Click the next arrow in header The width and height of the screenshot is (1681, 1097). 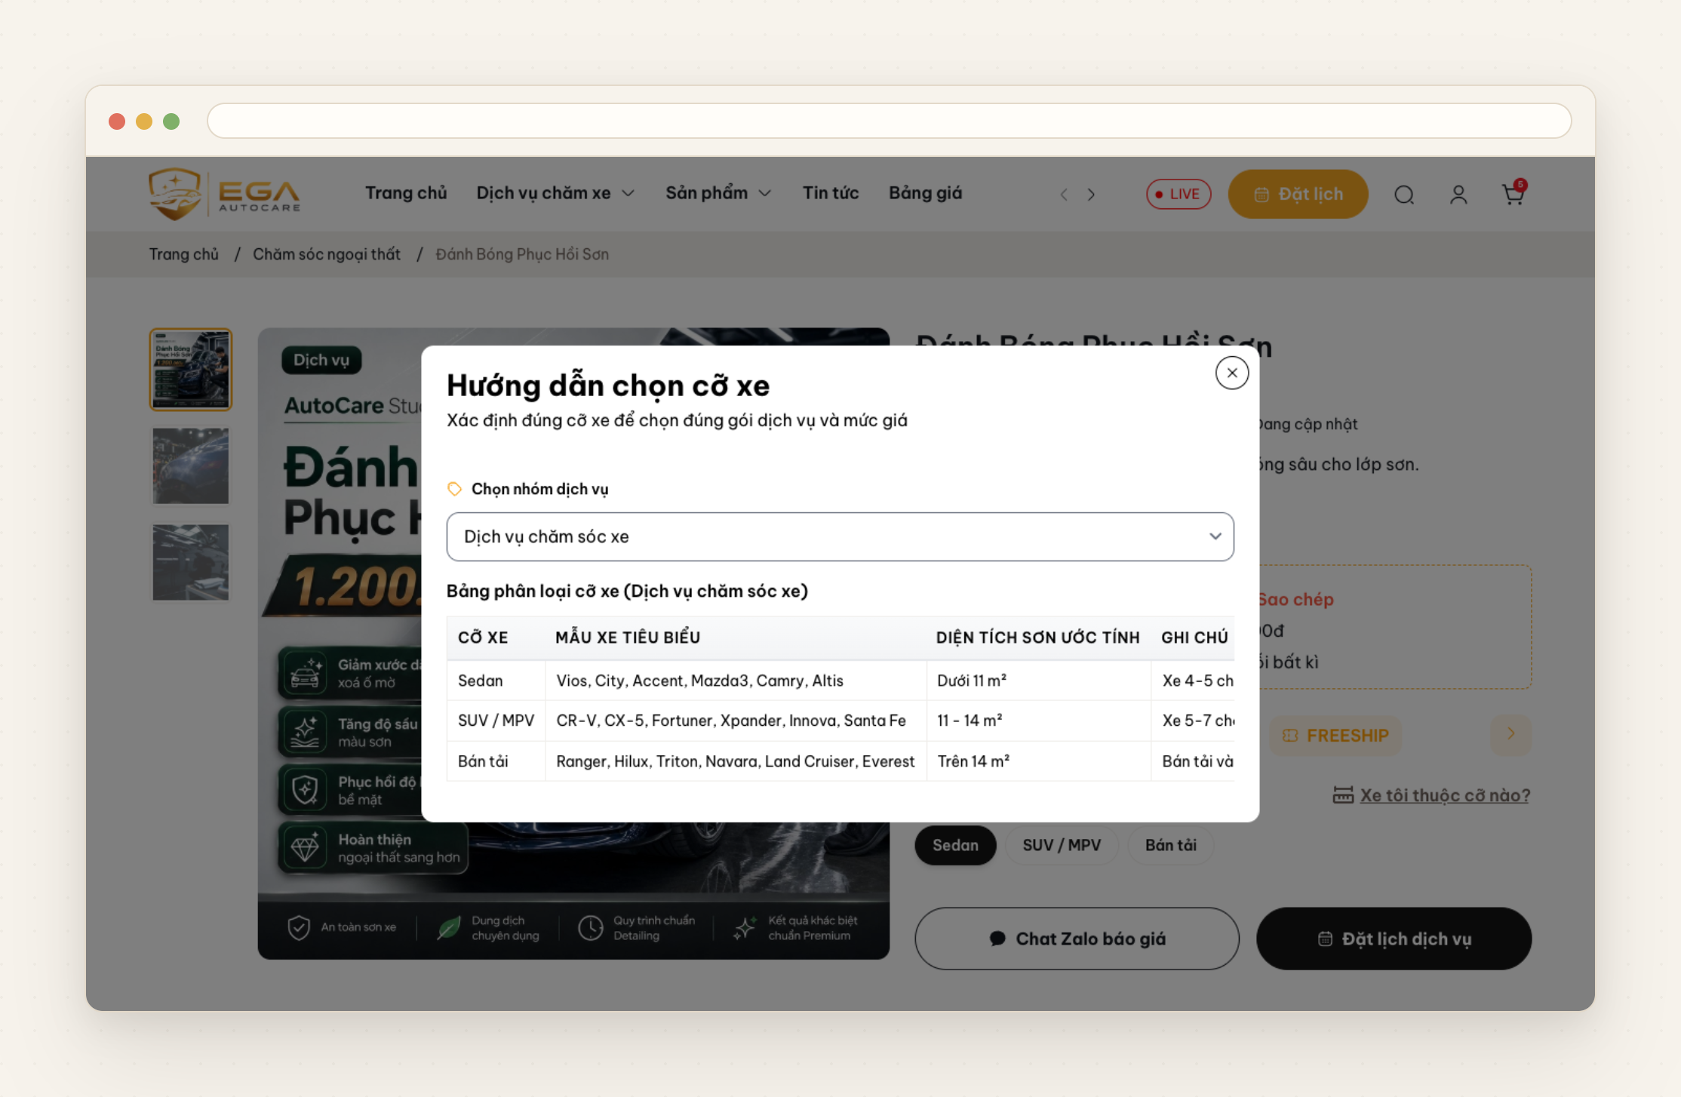click(1091, 195)
